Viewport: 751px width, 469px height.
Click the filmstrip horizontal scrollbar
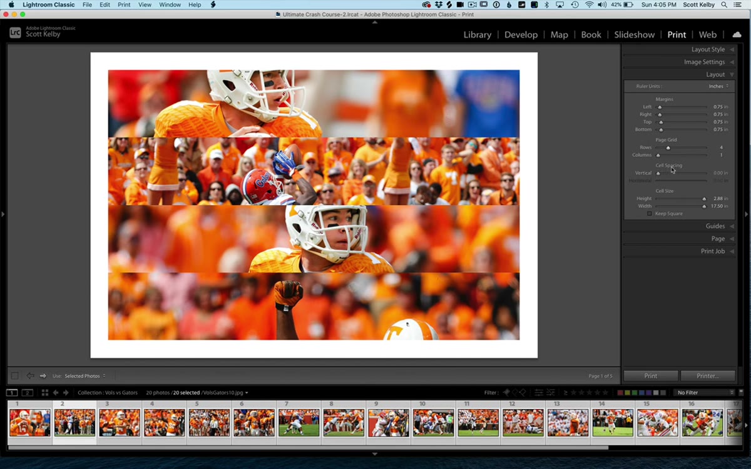point(307,448)
